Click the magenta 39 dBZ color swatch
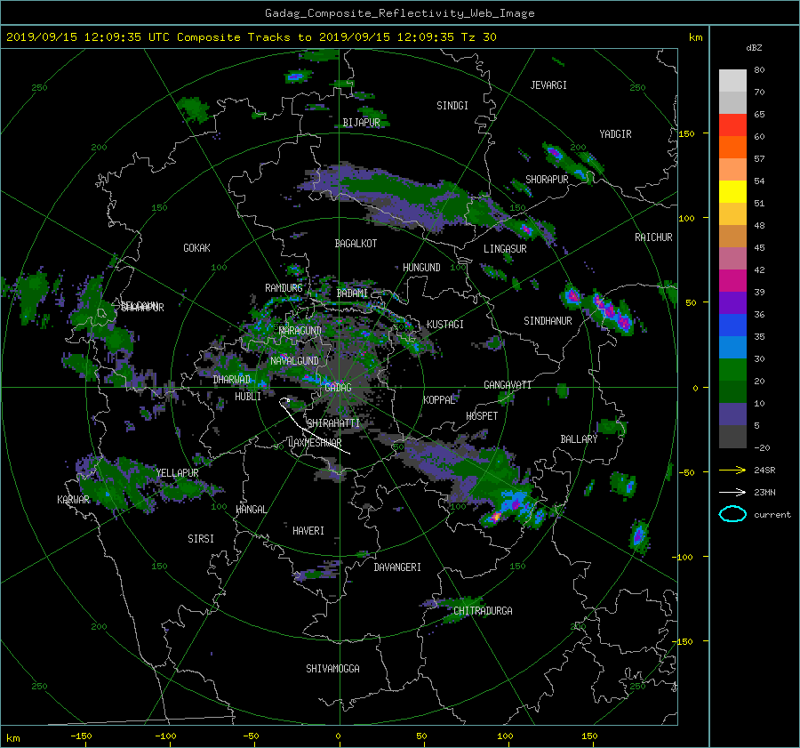The height and width of the screenshot is (748, 800). (732, 281)
